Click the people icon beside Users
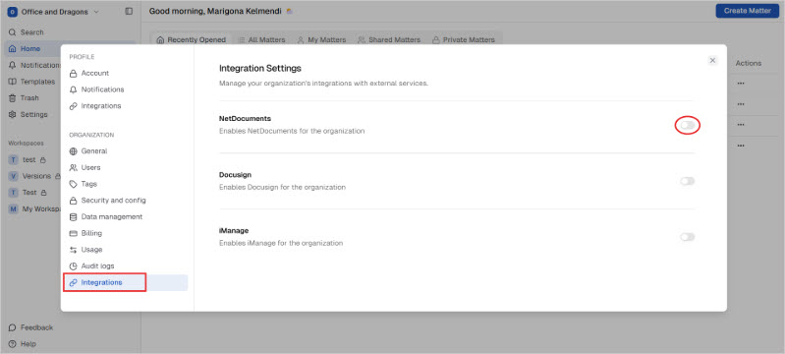This screenshot has width=785, height=354. 73,167
